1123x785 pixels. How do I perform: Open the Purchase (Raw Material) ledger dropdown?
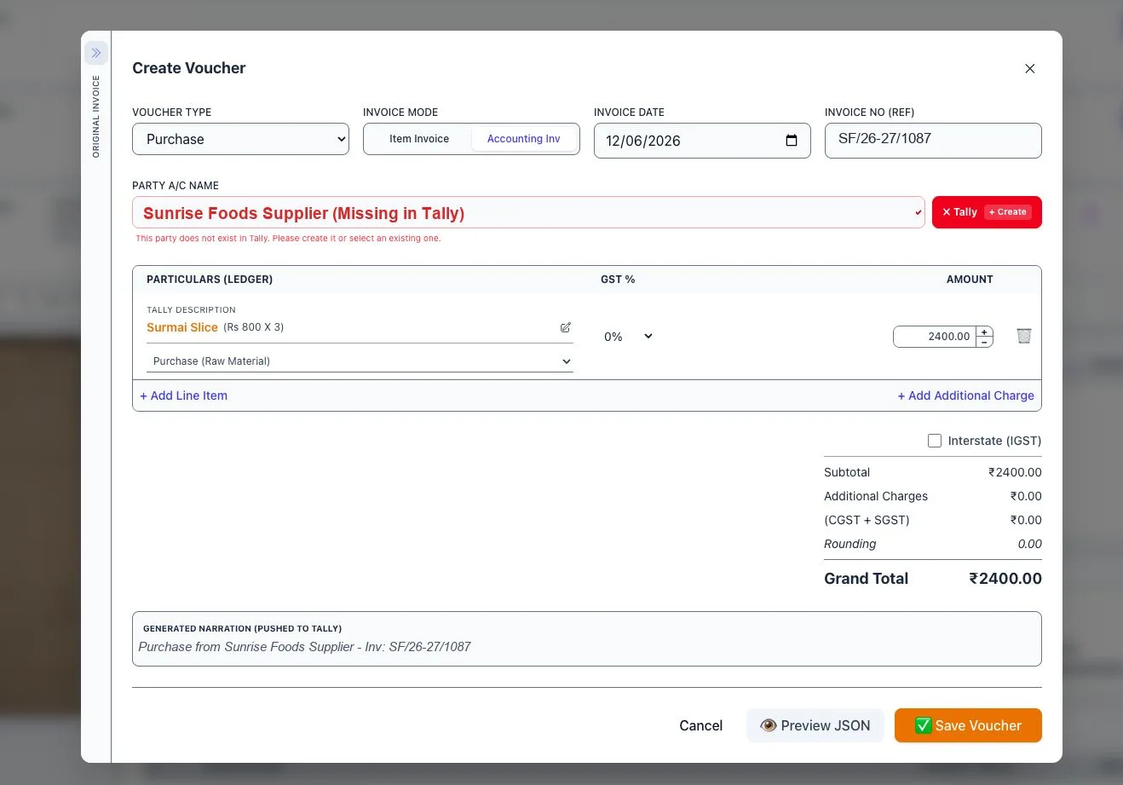pyautogui.click(x=360, y=361)
